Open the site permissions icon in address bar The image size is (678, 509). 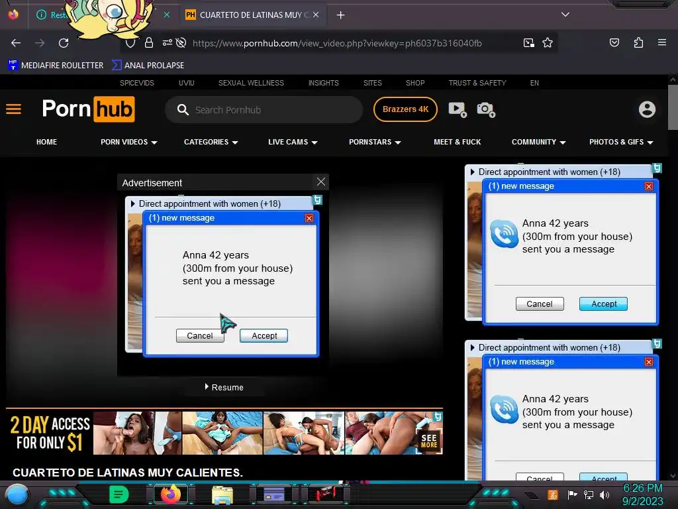(x=168, y=42)
